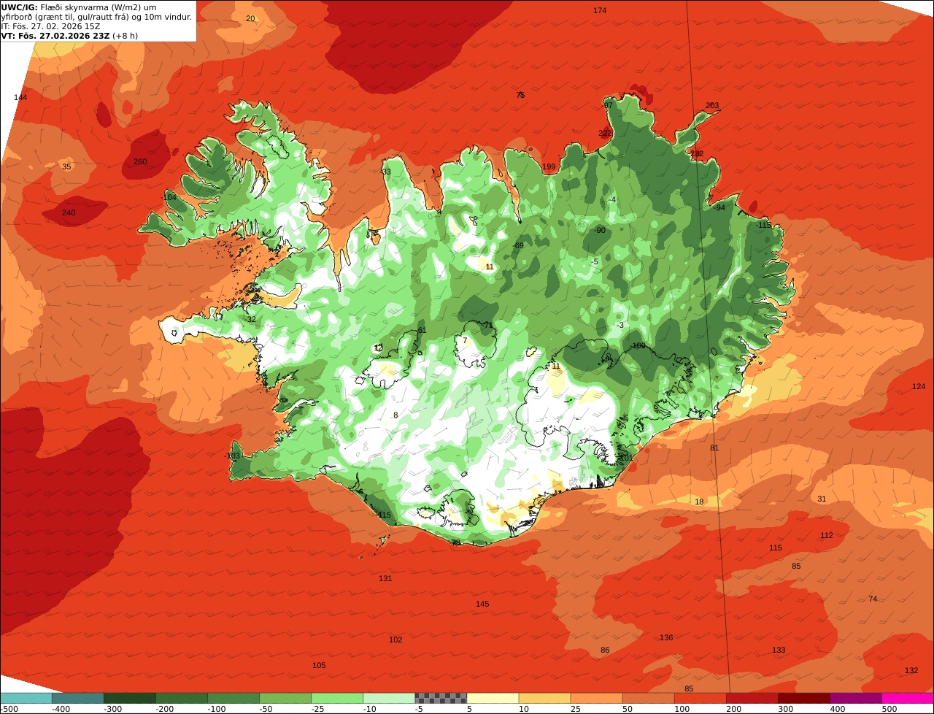Image resolution: width=934 pixels, height=714 pixels.
Task: Select the -100 to -50 green legend swatch
Action: click(x=233, y=698)
